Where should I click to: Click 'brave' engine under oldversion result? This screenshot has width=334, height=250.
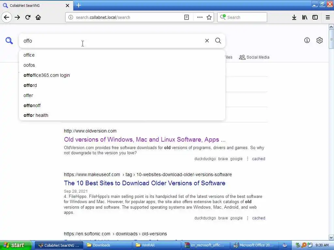pyautogui.click(x=223, y=159)
